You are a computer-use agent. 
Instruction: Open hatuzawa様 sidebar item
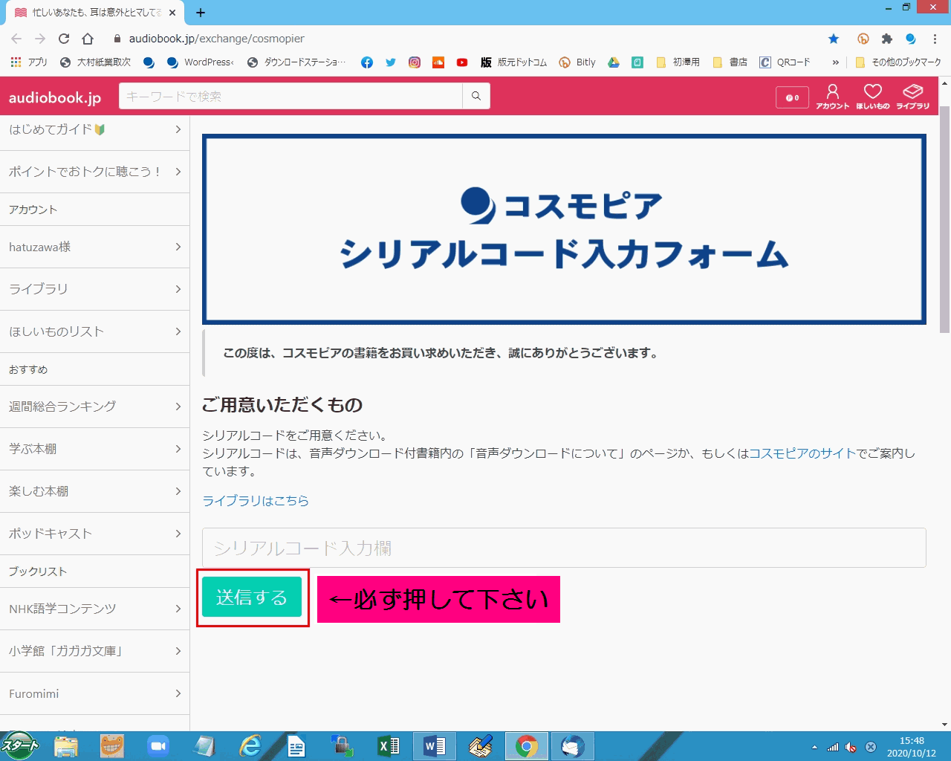[x=94, y=247]
